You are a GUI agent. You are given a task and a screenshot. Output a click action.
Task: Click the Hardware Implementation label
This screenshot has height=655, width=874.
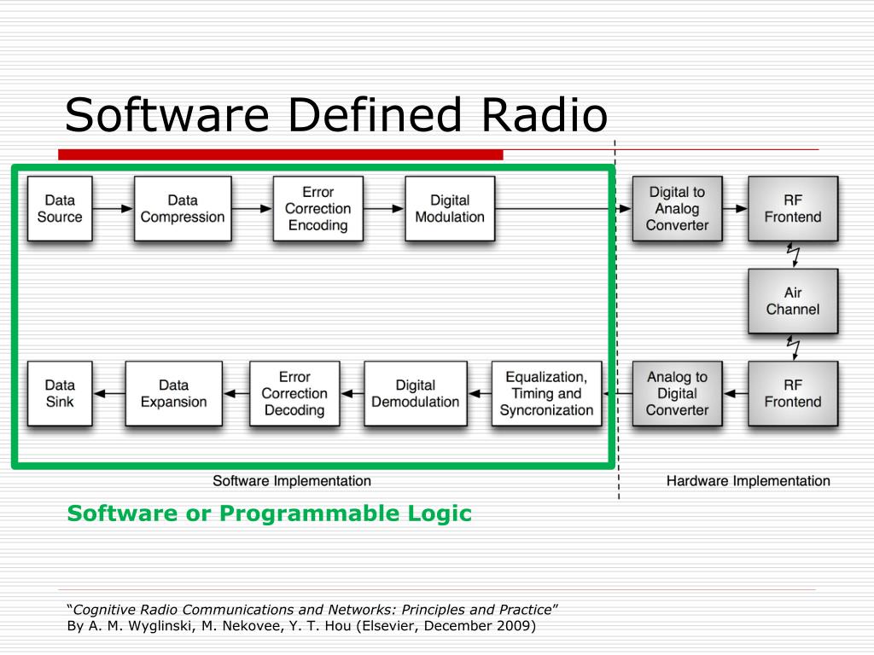click(x=748, y=481)
